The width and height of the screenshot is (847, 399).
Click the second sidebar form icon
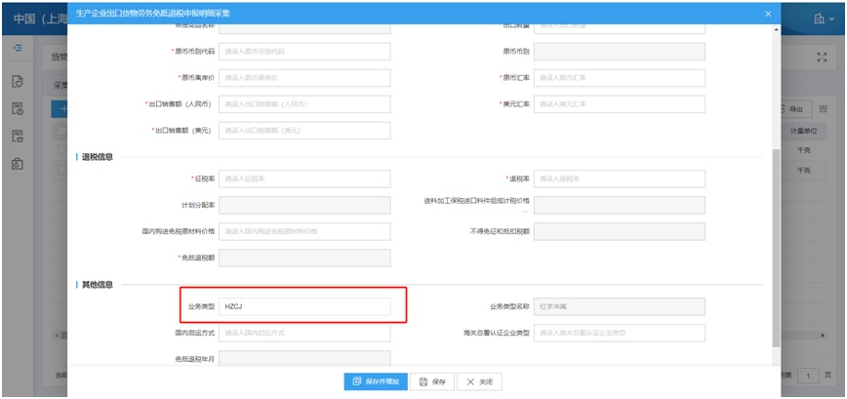pos(17,111)
